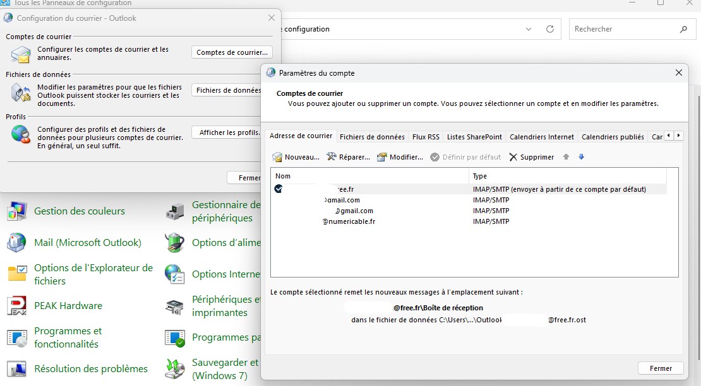Click the Nouveau account envelope icon

pyautogui.click(x=277, y=157)
